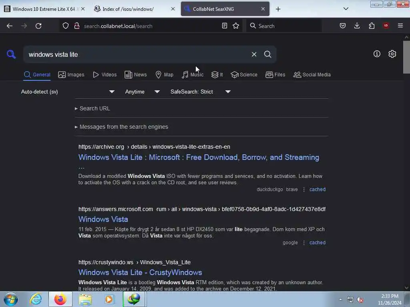Open Firefox from the taskbar
Screen dimensions: 410x307
coord(60,299)
